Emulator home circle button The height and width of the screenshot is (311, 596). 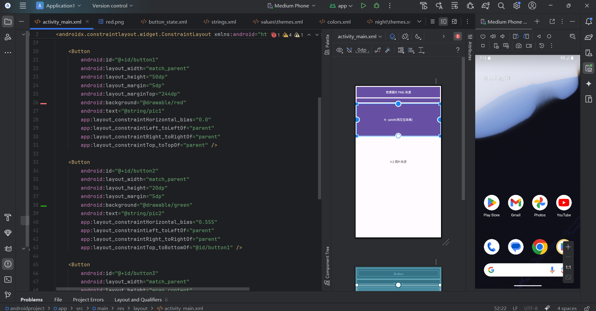pyautogui.click(x=549, y=36)
